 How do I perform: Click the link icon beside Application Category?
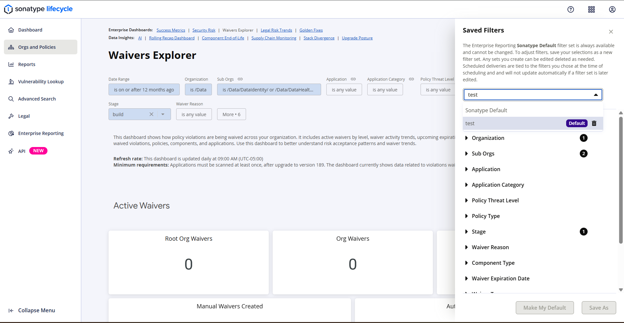[411, 79]
